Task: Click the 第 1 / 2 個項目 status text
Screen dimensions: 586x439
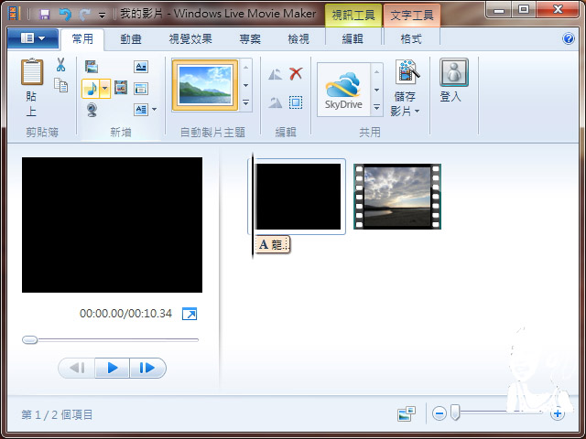Action: [x=57, y=414]
